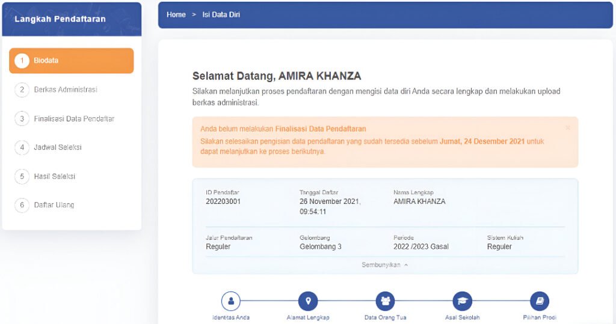This screenshot has width=616, height=324.
Task: Click the Pilihan Prodi book icon
Action: [540, 301]
